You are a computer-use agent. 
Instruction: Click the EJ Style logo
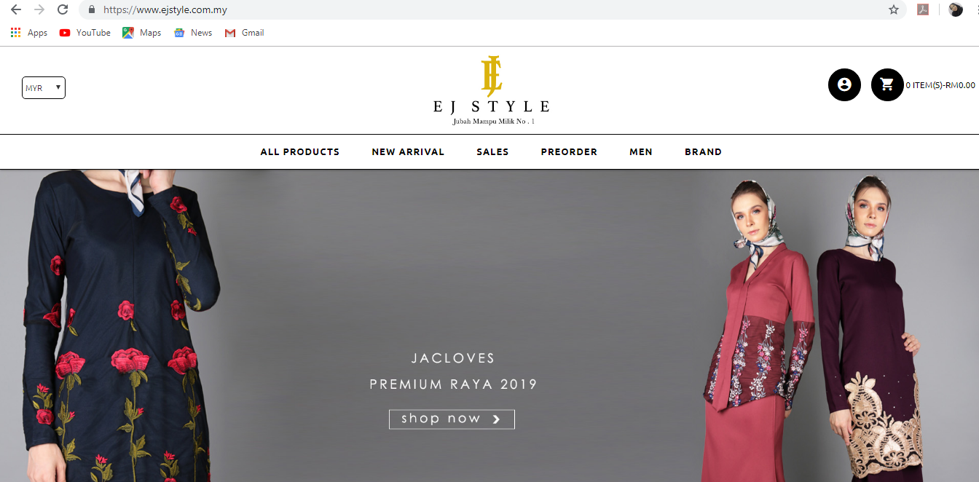point(491,90)
